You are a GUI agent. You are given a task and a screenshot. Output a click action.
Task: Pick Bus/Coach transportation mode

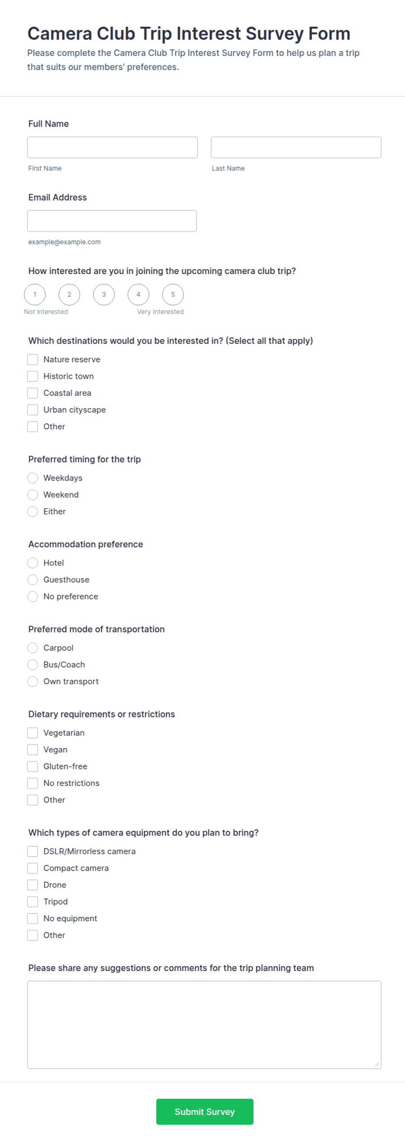coord(32,665)
